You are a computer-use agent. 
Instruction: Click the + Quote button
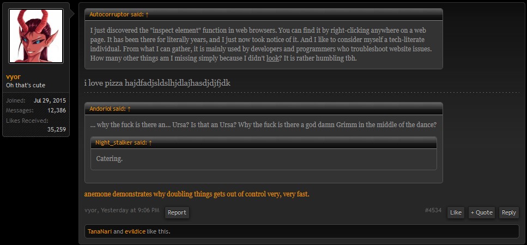coord(482,212)
